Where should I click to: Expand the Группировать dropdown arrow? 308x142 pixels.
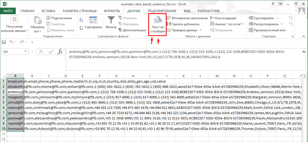coord(277,18)
